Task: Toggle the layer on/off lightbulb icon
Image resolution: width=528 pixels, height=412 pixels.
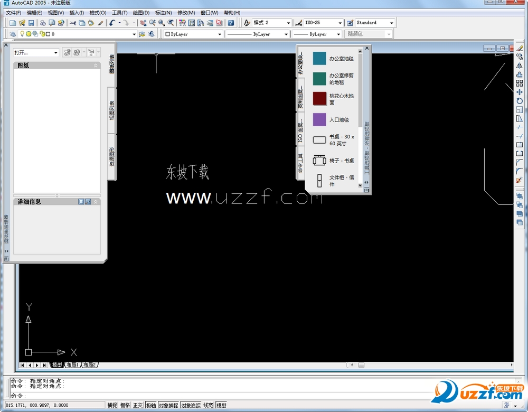Action: 22,34
